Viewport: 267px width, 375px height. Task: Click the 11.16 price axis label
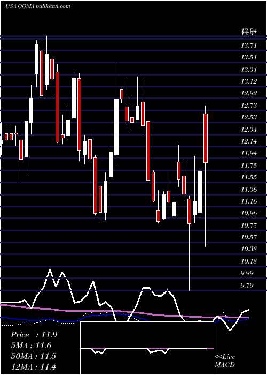[x=249, y=201]
